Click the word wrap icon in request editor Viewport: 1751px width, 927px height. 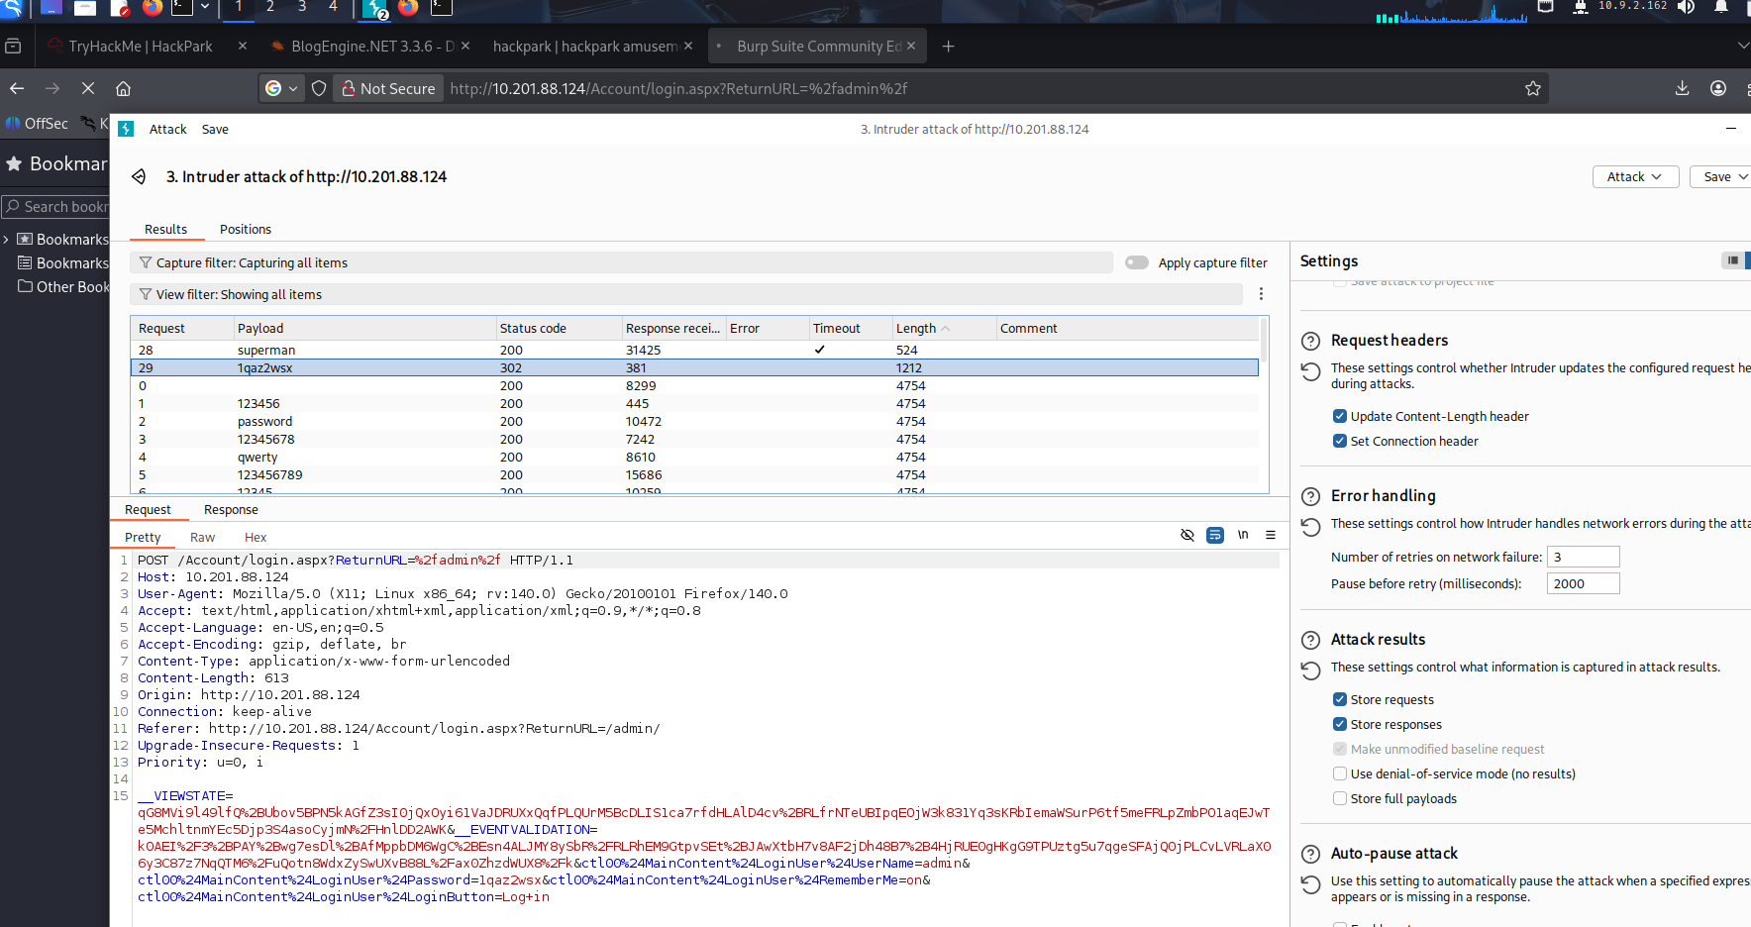tap(1215, 535)
